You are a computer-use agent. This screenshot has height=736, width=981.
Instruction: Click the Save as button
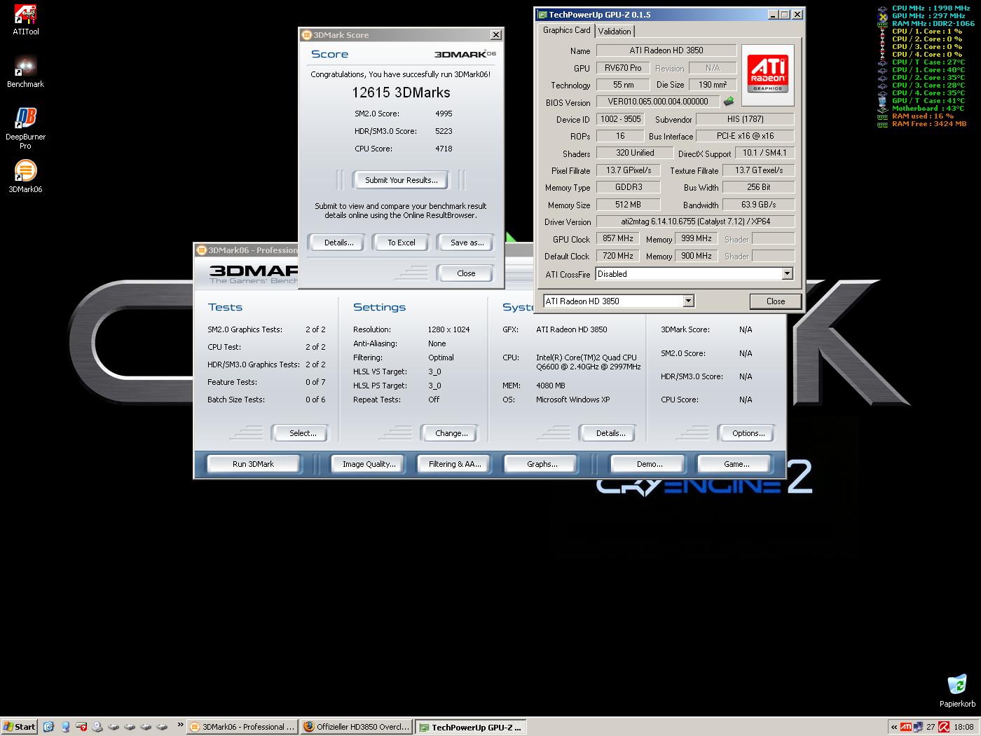[x=467, y=243]
